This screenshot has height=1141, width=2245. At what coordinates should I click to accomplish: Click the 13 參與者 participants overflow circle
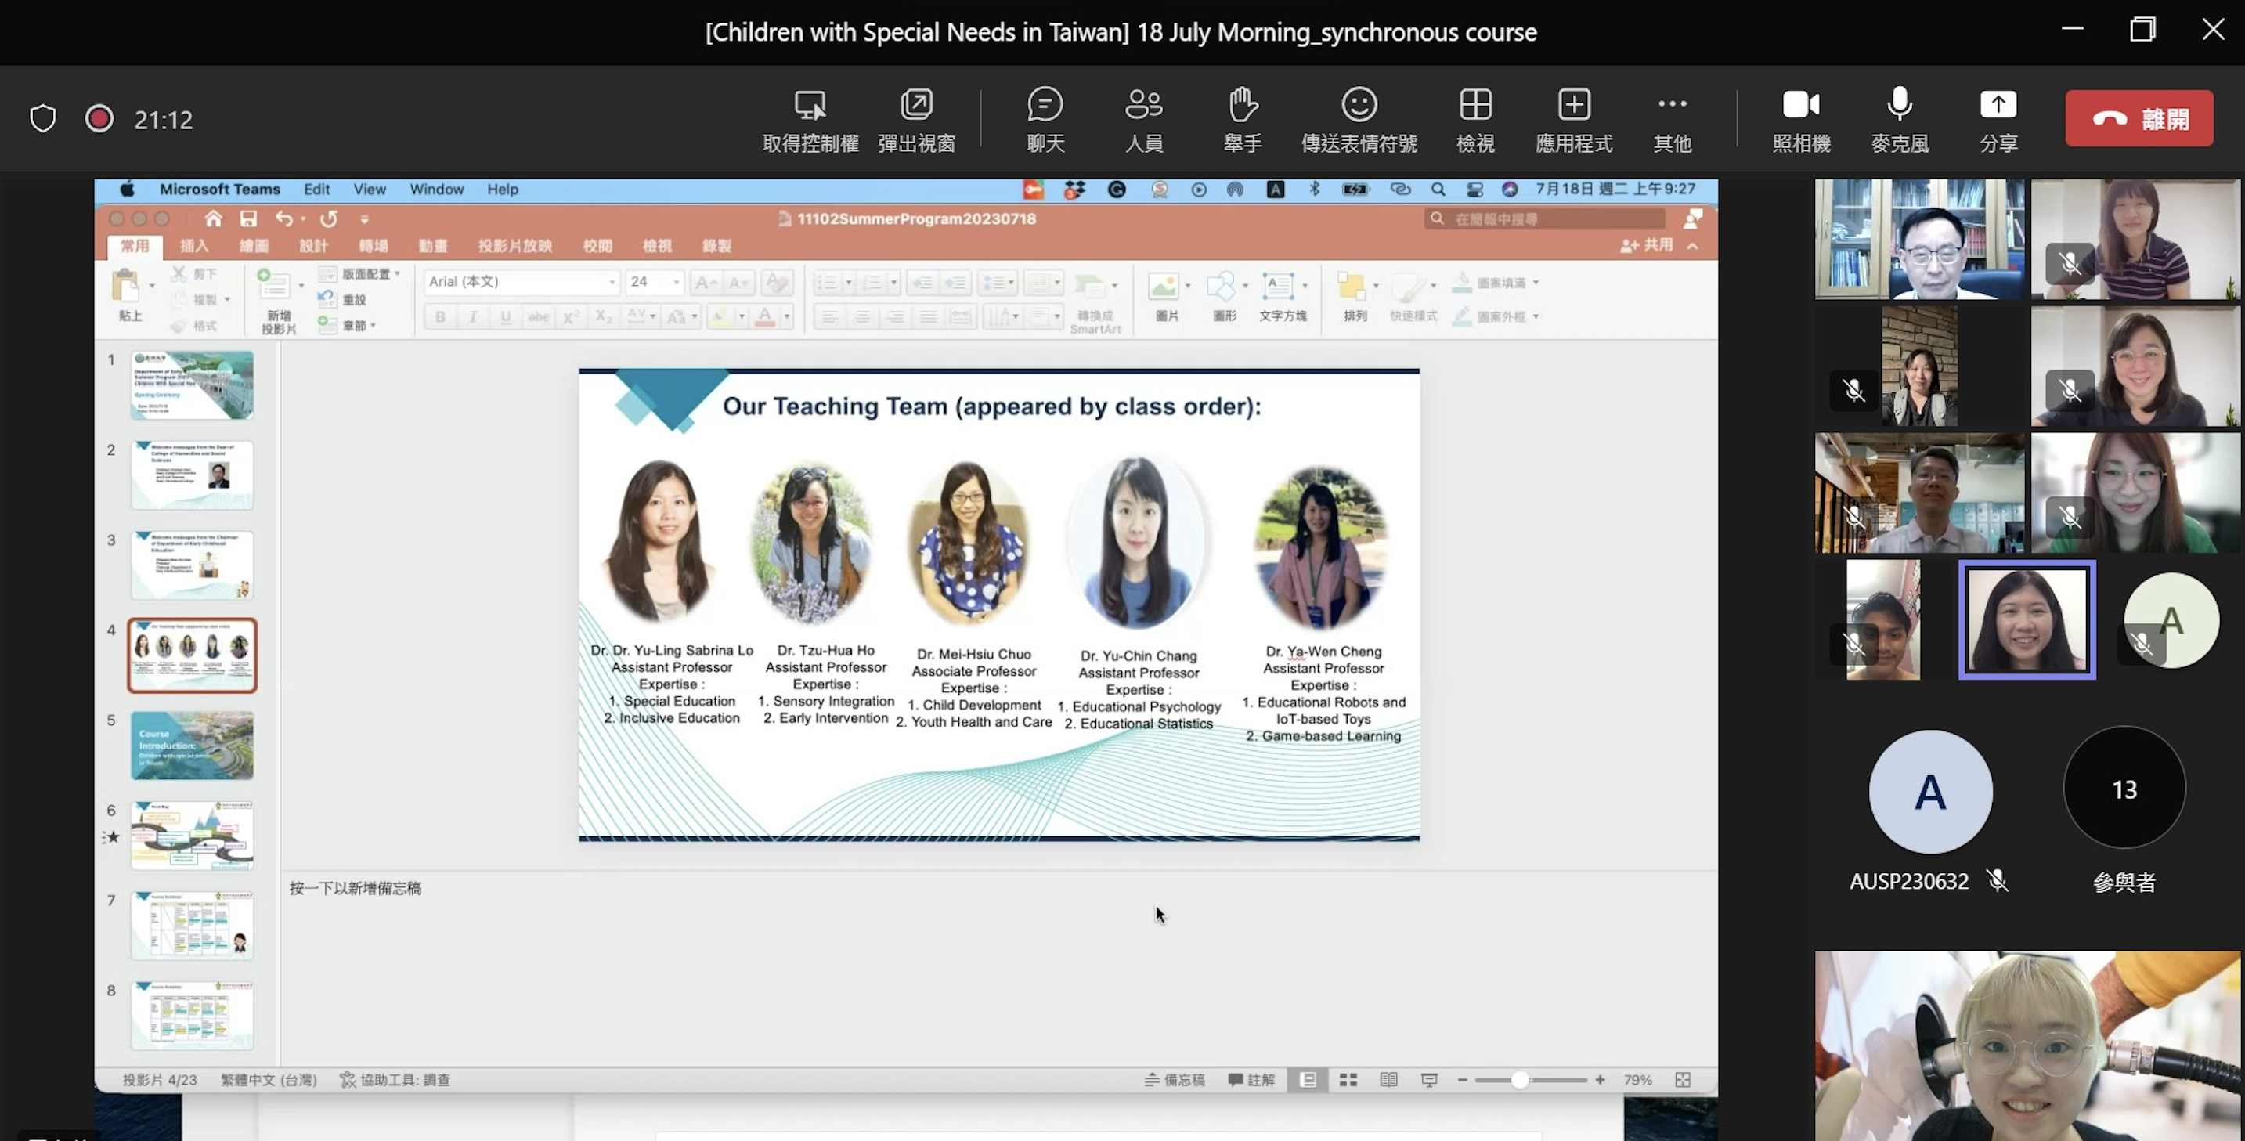2124,788
